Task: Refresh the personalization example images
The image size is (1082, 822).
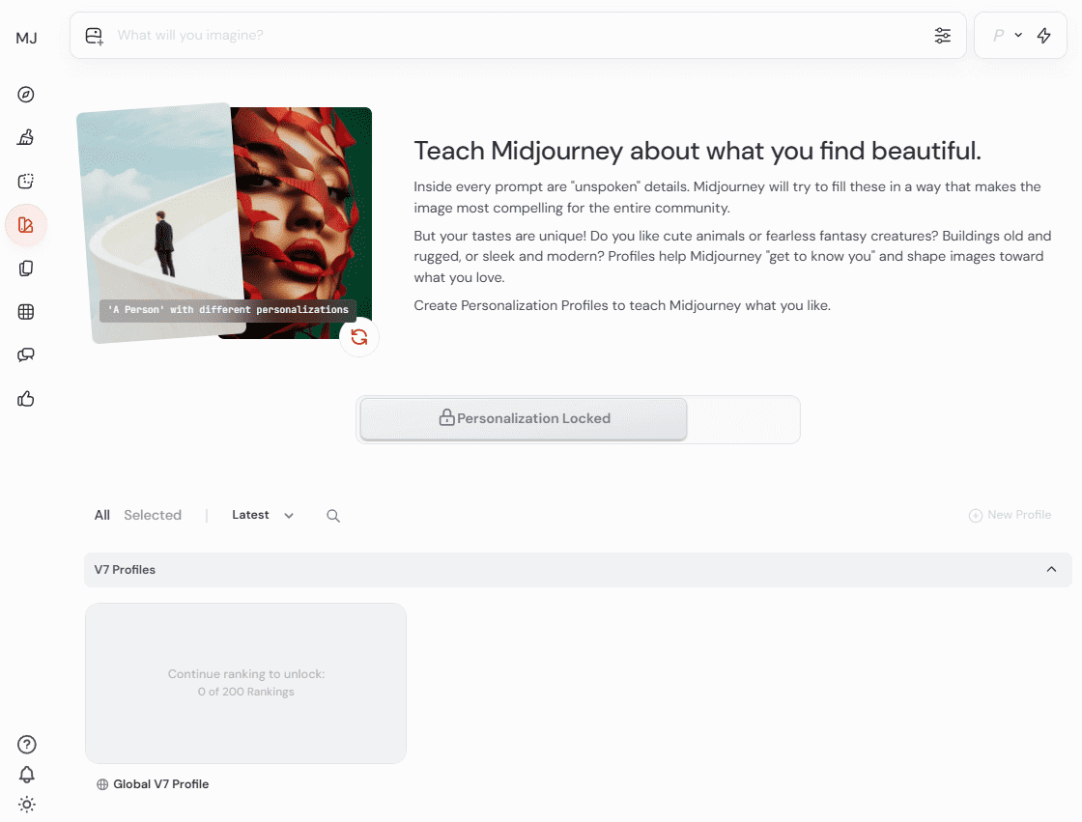Action: (x=359, y=337)
